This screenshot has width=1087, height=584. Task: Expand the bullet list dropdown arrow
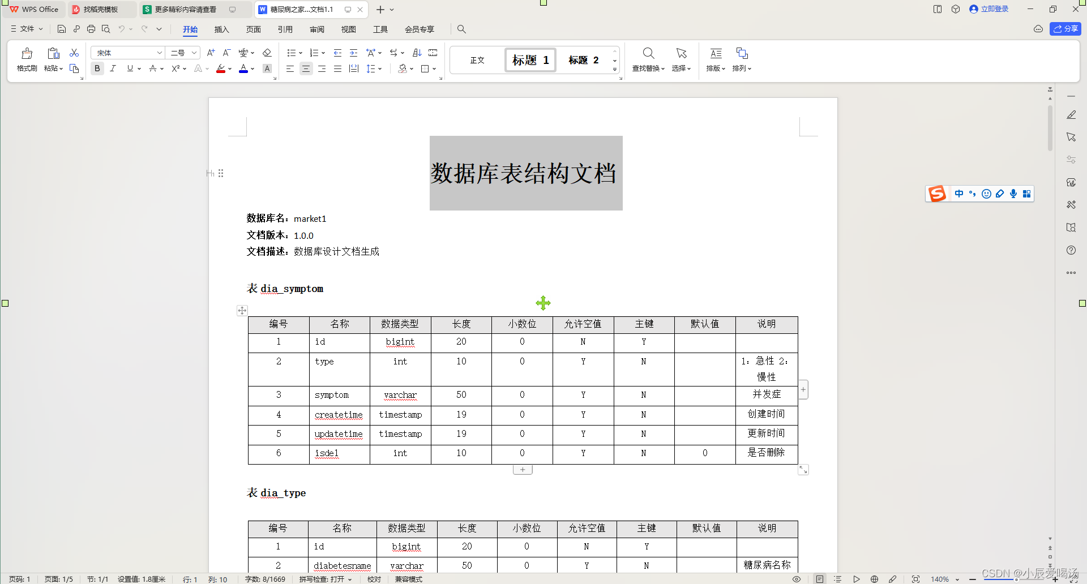coord(301,53)
